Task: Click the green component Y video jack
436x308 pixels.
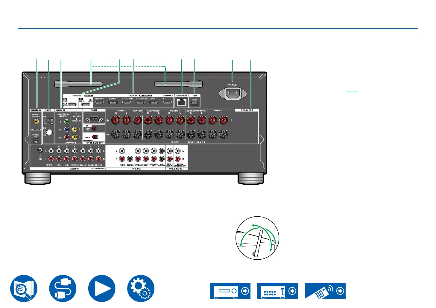Action: (x=67, y=122)
